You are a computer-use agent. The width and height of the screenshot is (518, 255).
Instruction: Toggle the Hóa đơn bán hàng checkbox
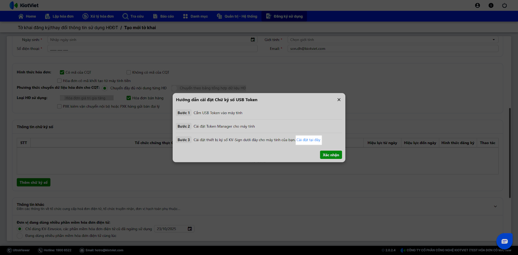129,98
